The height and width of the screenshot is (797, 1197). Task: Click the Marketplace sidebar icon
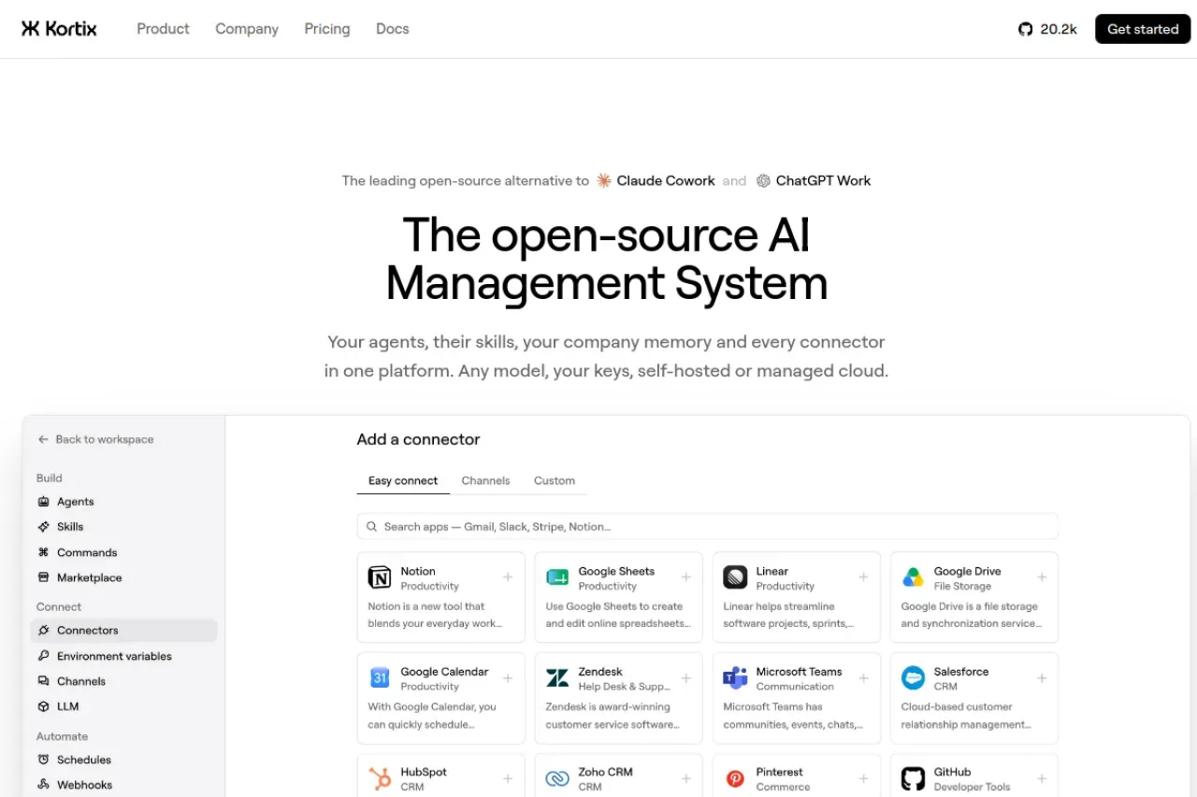[x=43, y=577]
